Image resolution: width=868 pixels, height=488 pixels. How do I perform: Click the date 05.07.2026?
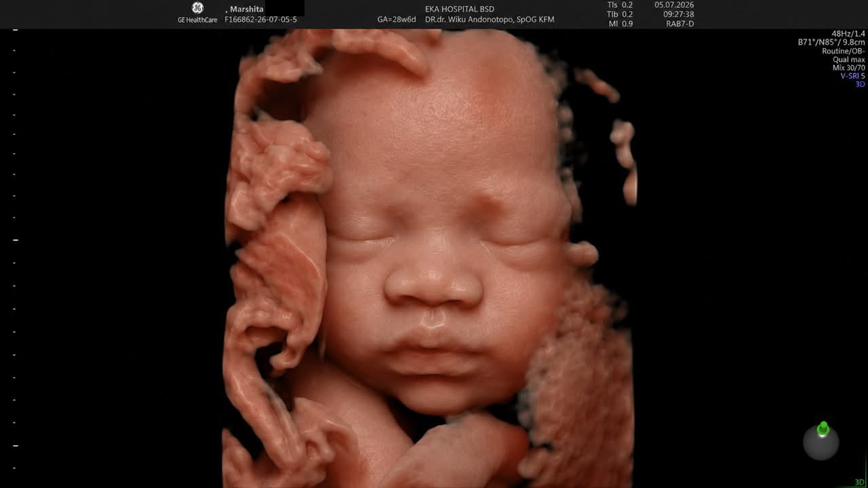674,5
